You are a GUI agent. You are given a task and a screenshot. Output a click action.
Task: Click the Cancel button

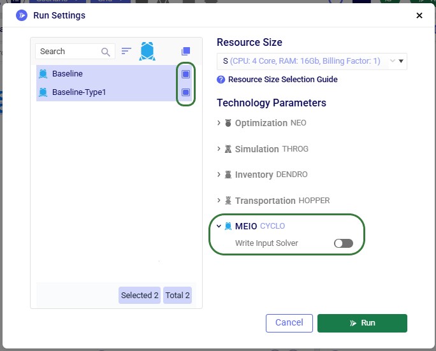coord(289,323)
